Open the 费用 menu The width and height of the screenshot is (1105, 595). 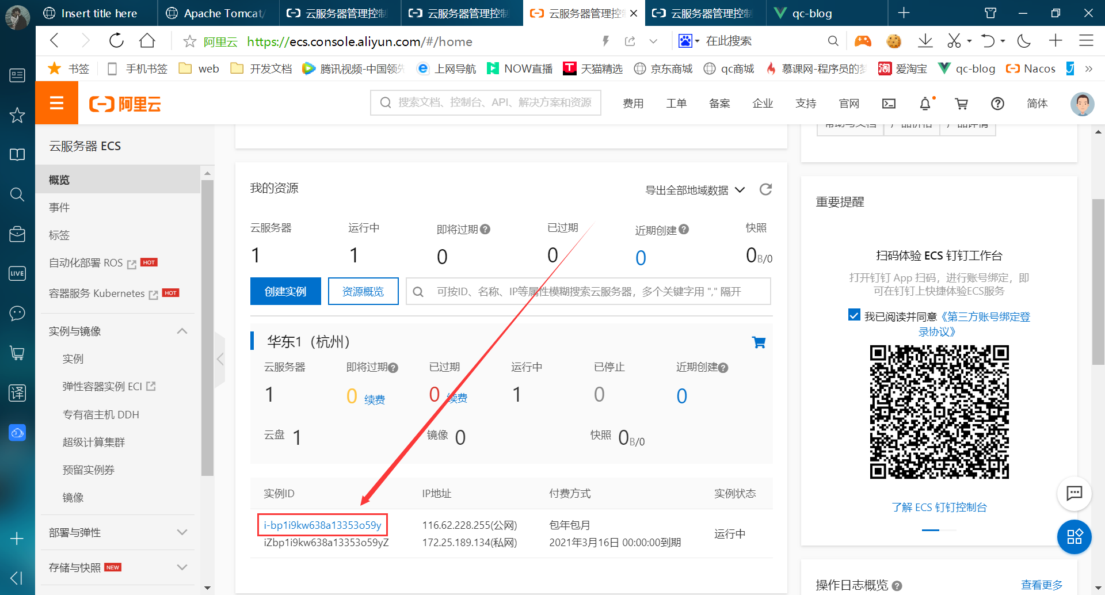tap(633, 104)
